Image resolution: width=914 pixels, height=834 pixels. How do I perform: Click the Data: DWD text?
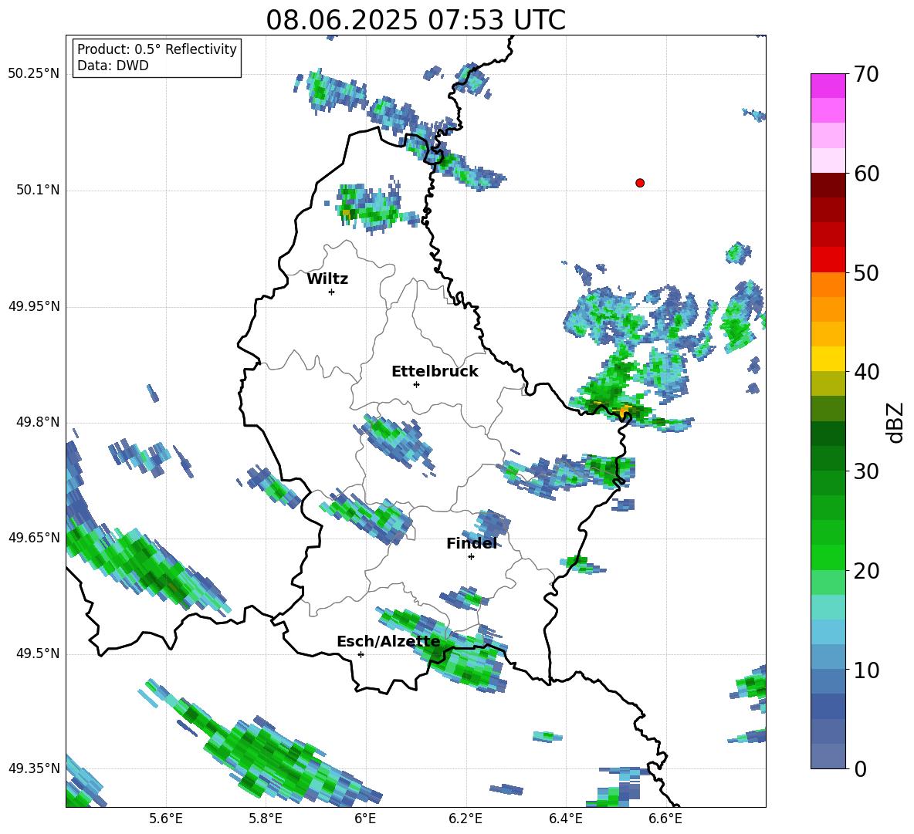tap(113, 66)
